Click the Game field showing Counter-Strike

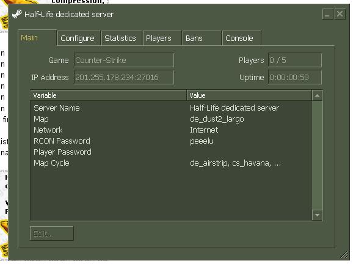pos(124,61)
